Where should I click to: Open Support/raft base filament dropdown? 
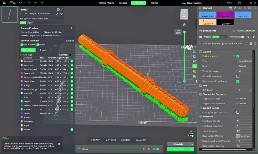point(244,99)
